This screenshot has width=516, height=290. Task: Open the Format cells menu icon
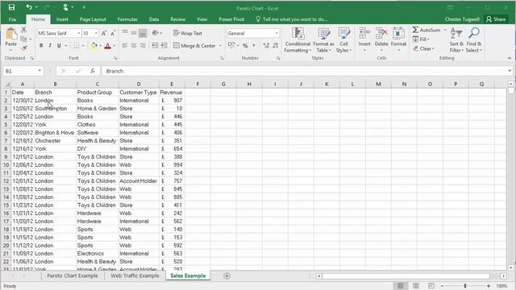tap(398, 33)
